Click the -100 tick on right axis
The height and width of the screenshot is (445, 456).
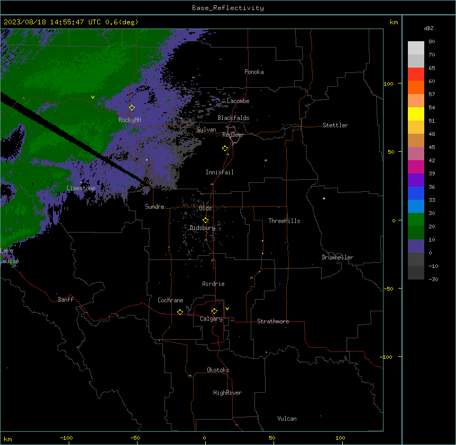point(387,357)
